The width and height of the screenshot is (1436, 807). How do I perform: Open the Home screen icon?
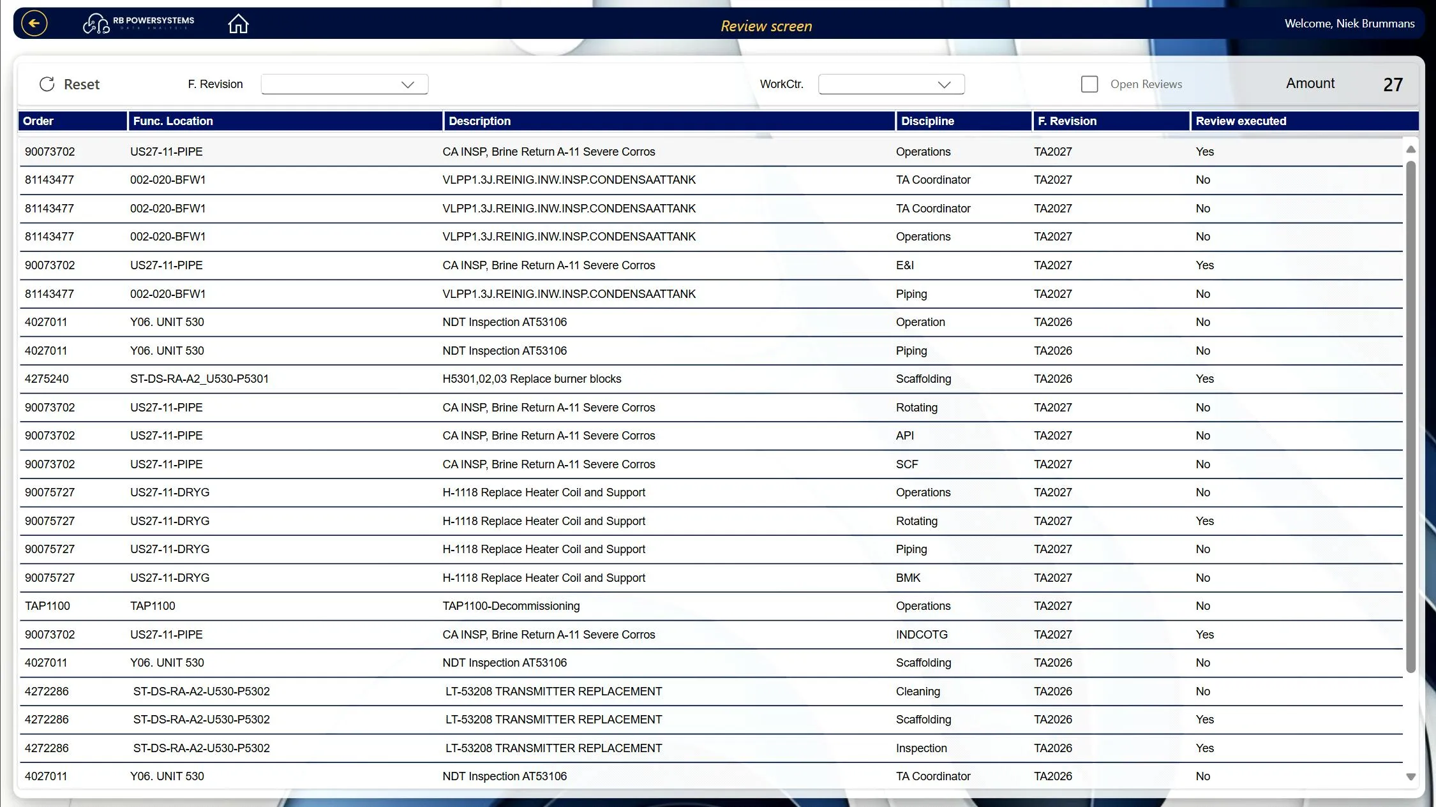[238, 24]
